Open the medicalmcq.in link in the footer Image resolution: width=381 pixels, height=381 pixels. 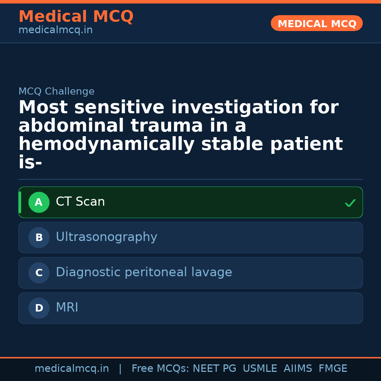pos(72,369)
